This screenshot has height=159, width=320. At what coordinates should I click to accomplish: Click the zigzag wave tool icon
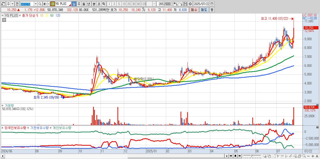287,156
